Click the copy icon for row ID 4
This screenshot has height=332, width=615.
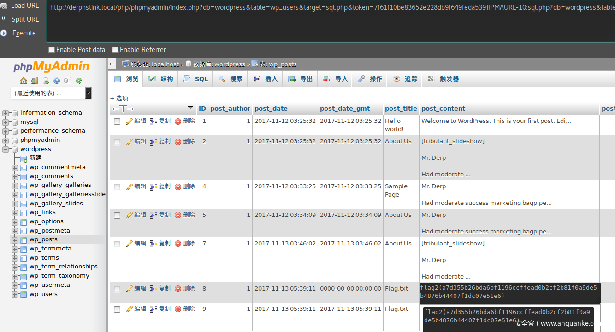(154, 186)
